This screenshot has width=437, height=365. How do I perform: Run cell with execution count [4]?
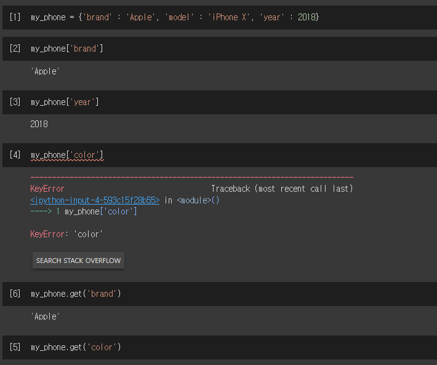click(x=15, y=155)
